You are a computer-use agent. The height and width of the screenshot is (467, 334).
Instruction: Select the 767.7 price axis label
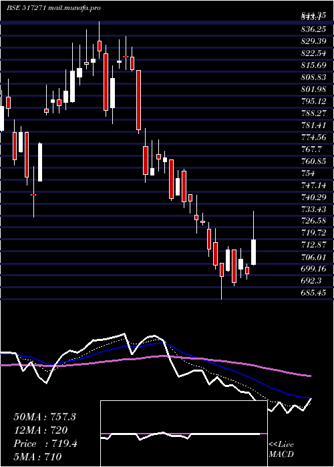(311, 149)
